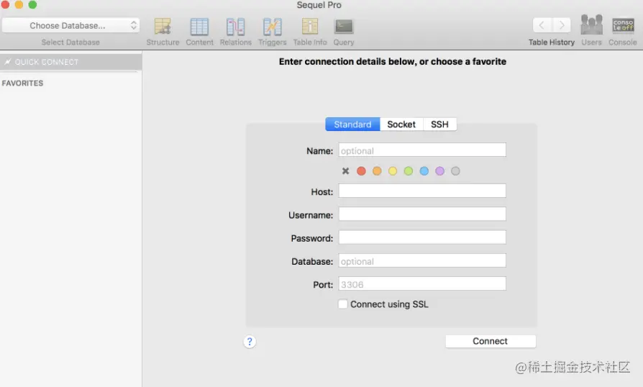The image size is (643, 387).
Task: Focus the Port input field
Action: [422, 283]
